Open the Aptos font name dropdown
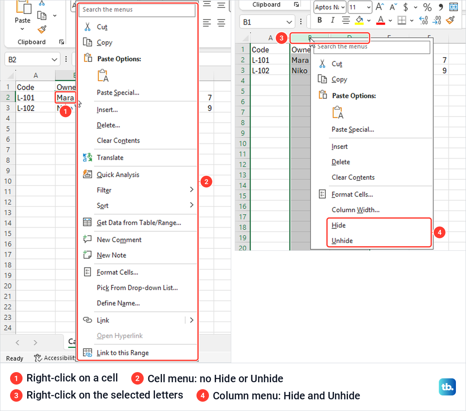The width and height of the screenshot is (466, 411). (343, 7)
